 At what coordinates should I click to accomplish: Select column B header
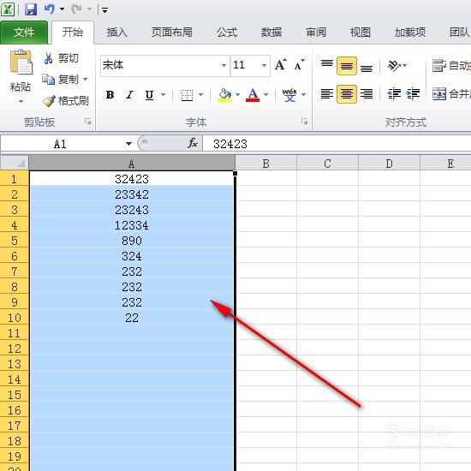(x=265, y=164)
